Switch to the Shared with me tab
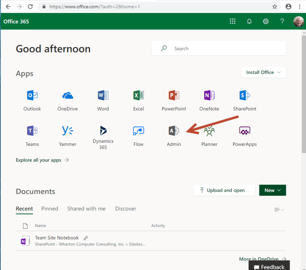Screen dimensions: 306x270 click(x=86, y=209)
